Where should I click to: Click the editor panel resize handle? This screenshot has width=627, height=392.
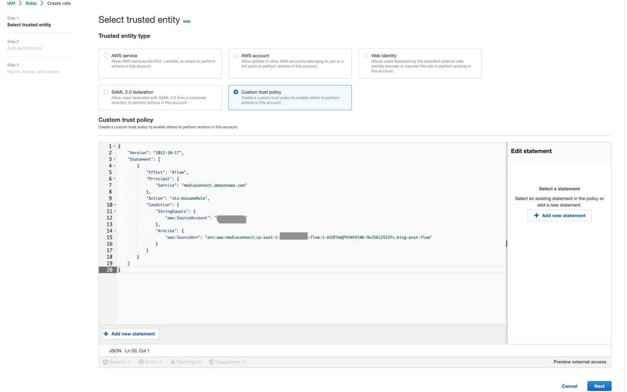(x=507, y=244)
